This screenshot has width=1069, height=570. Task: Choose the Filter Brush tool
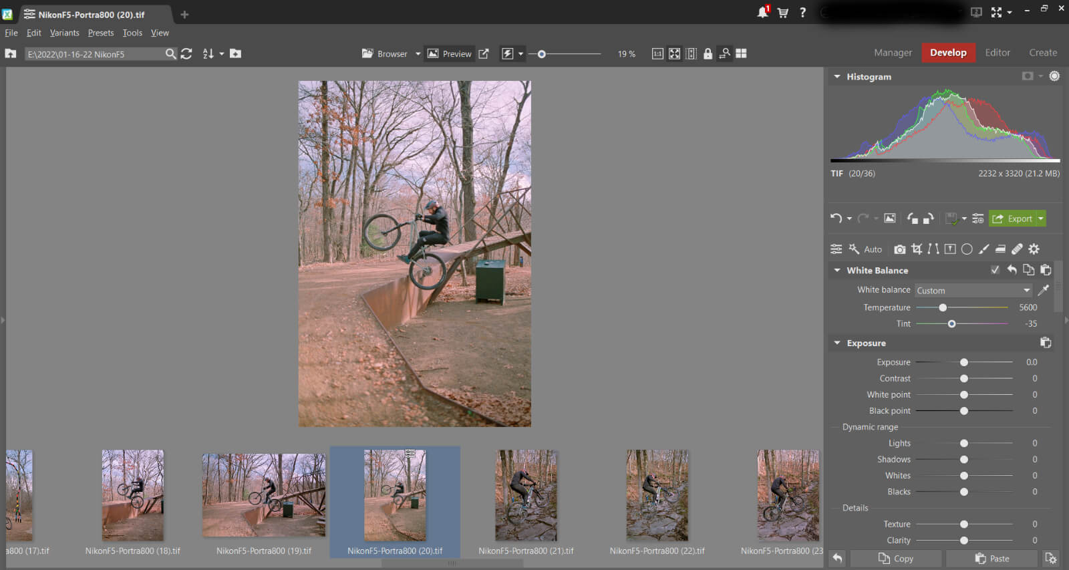[x=983, y=249]
